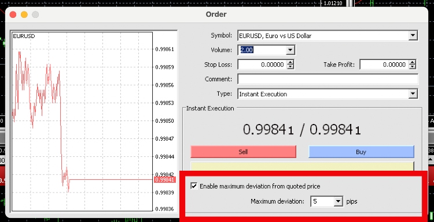
Task: Click into the Comment text field
Action: [328, 80]
